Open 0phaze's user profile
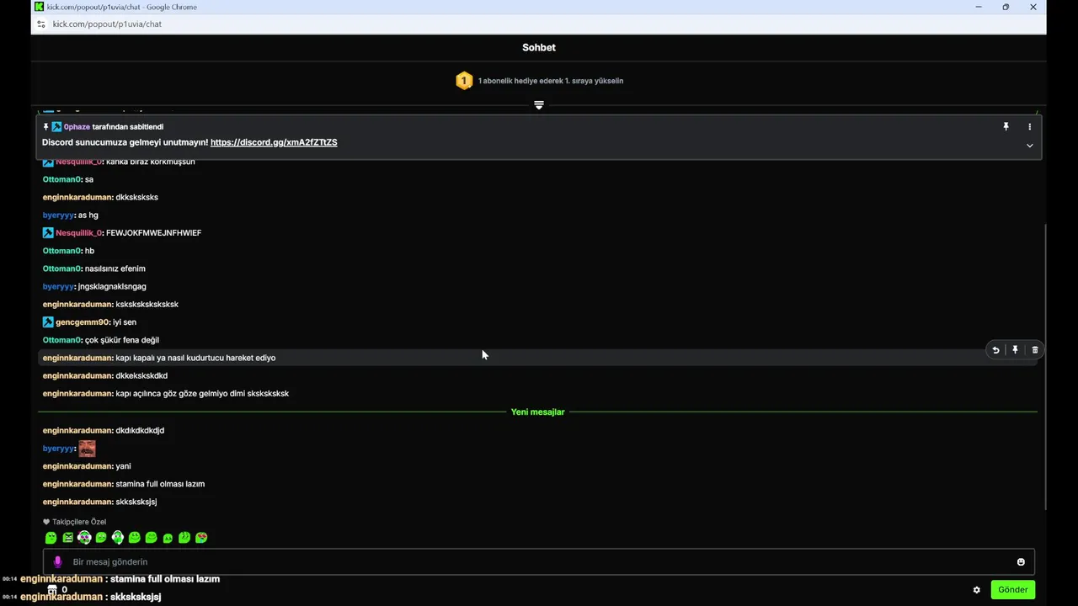 [77, 126]
